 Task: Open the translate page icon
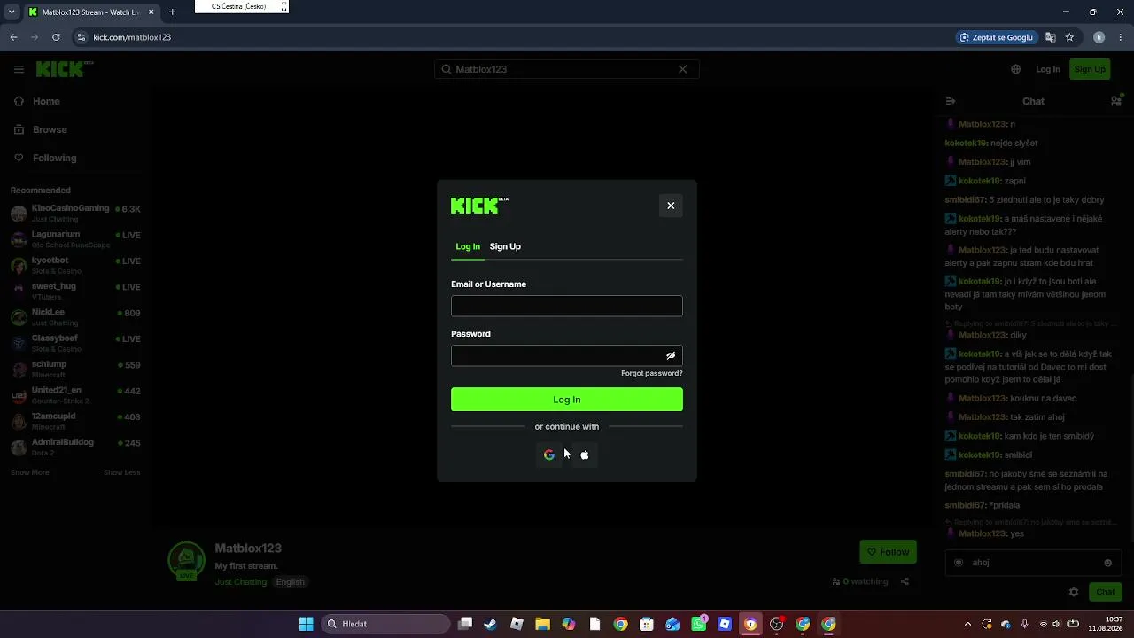[x=1051, y=37]
